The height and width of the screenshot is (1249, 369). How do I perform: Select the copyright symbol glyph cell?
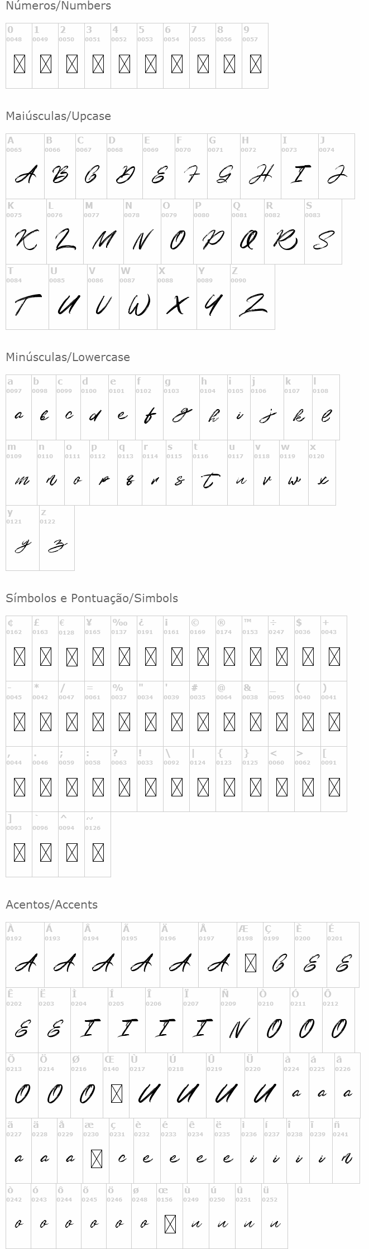(203, 648)
